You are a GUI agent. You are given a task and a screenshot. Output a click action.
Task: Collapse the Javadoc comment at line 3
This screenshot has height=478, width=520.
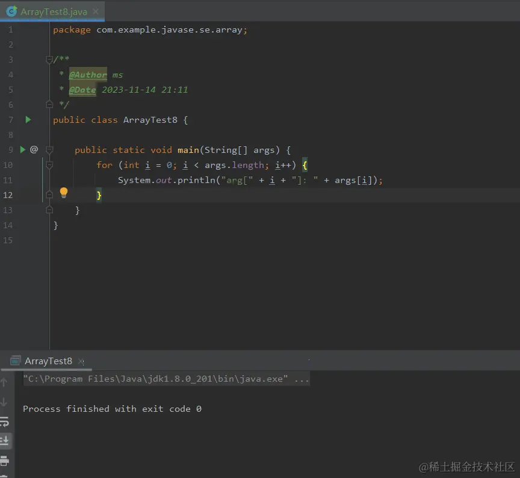pos(49,60)
